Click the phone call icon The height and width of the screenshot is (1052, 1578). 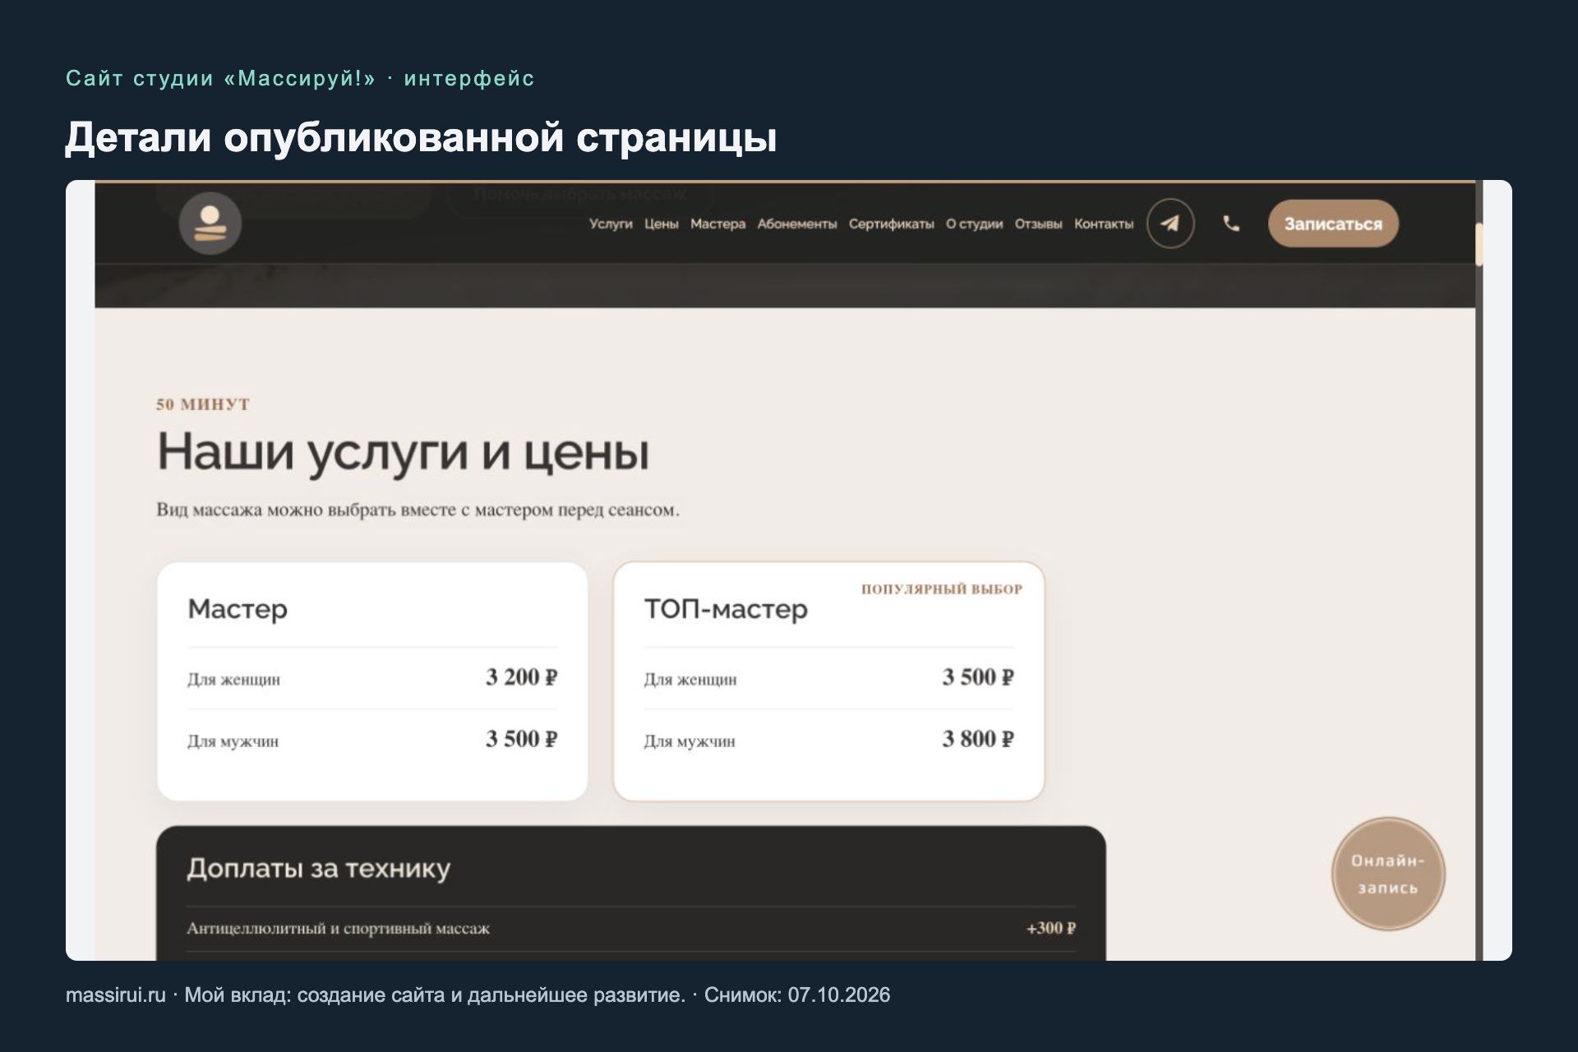point(1231,224)
